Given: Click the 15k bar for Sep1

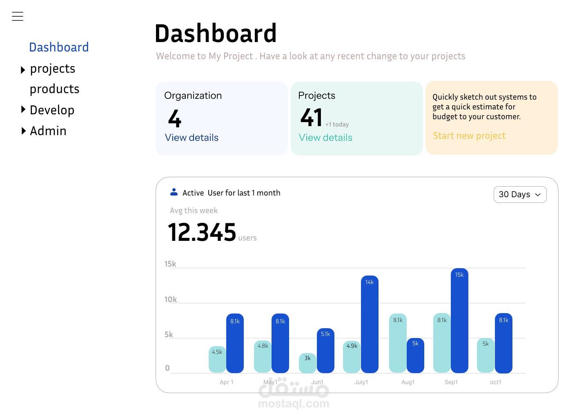Looking at the screenshot, I should click(459, 320).
